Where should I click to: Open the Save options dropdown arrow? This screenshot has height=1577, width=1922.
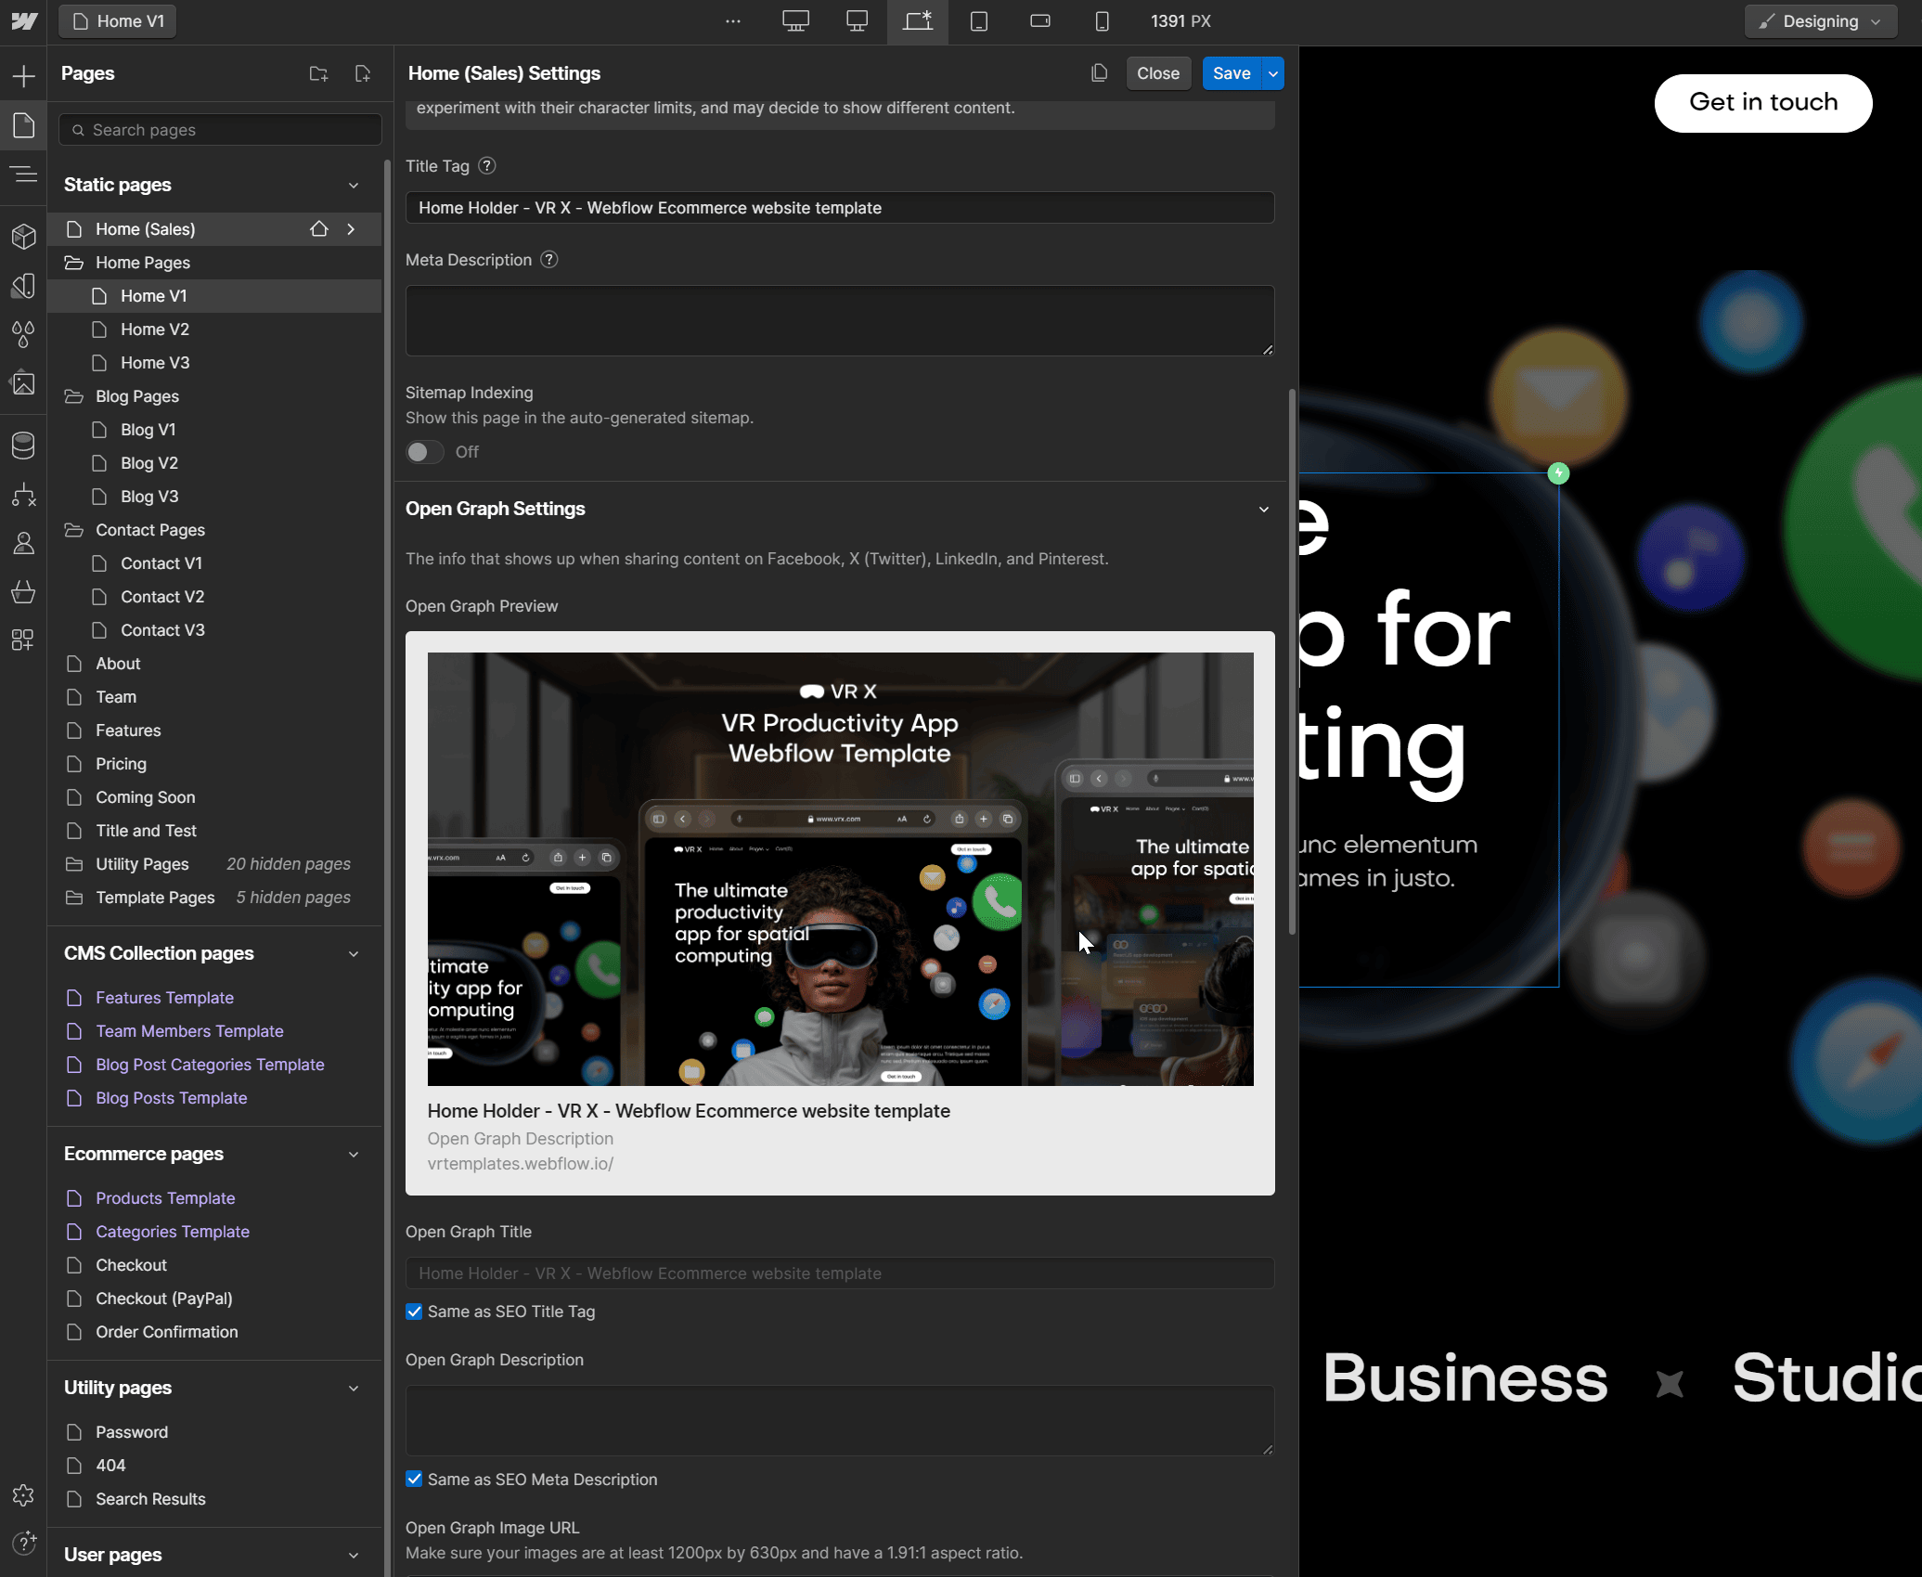click(x=1273, y=73)
